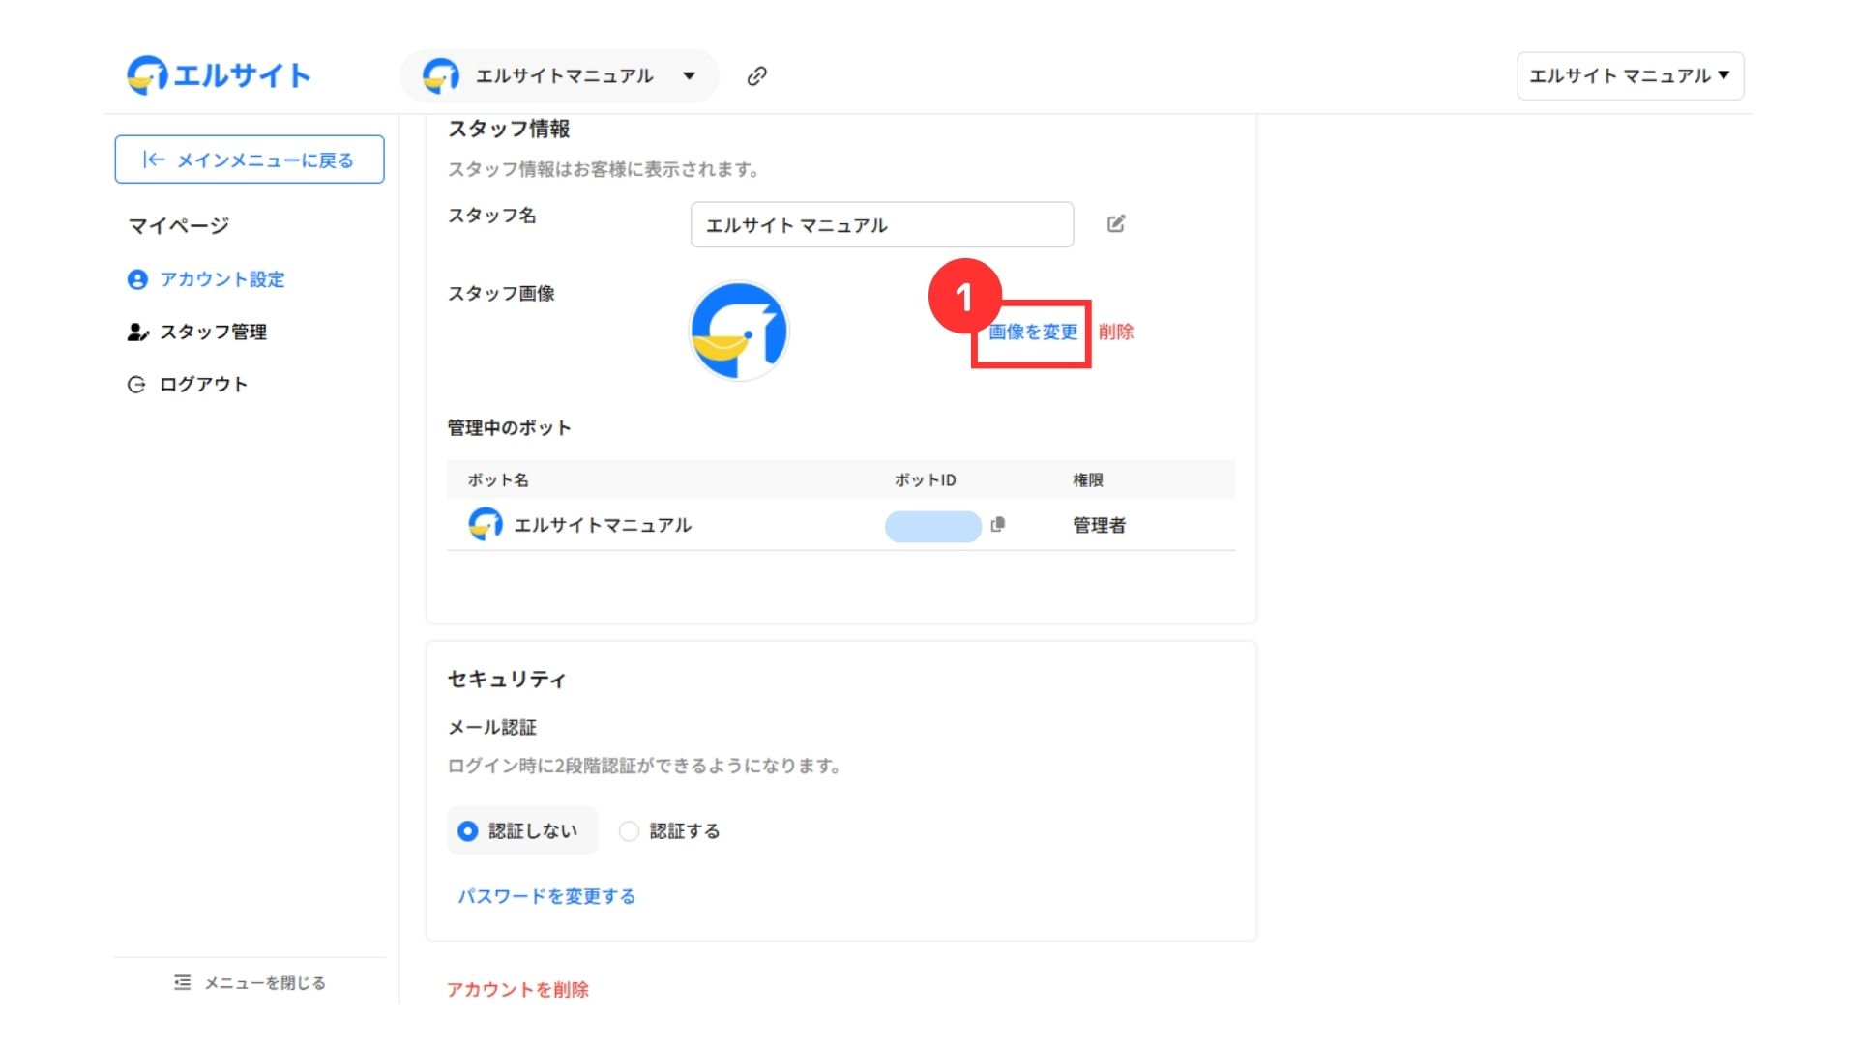Click bot icon in エルサイトマニュアル row
The height and width of the screenshot is (1044, 1857).
click(486, 524)
